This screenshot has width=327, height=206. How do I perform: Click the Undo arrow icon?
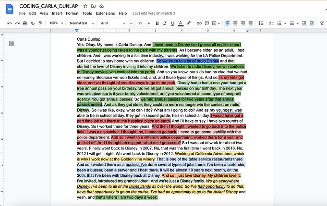pos(10,23)
